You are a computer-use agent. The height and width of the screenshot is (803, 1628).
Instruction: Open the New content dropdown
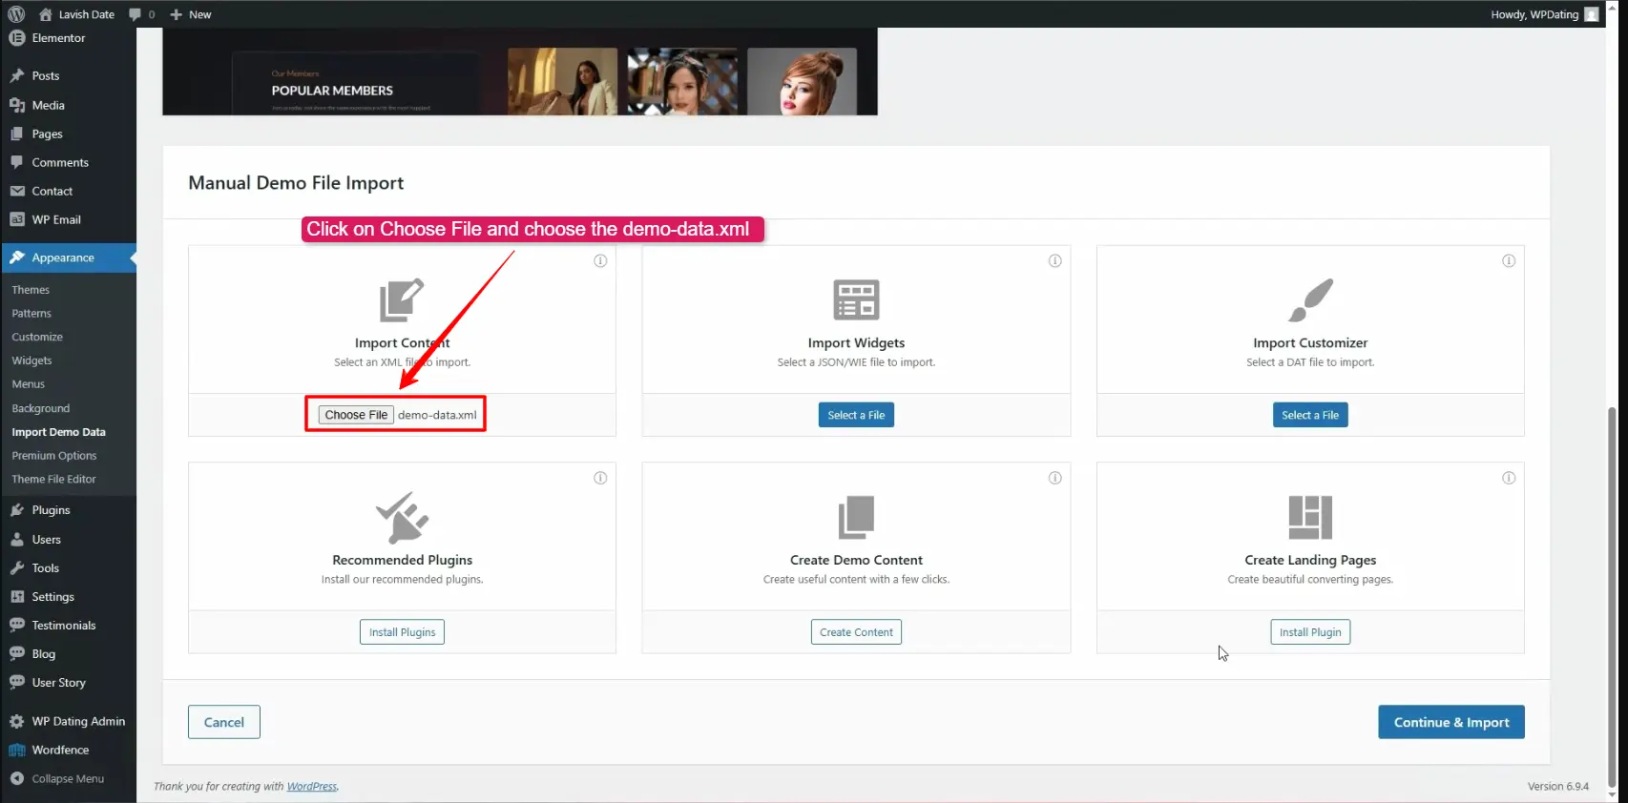[191, 14]
